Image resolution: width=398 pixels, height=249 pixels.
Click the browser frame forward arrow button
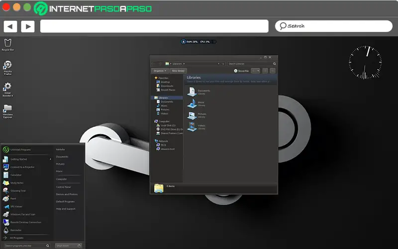point(28,26)
